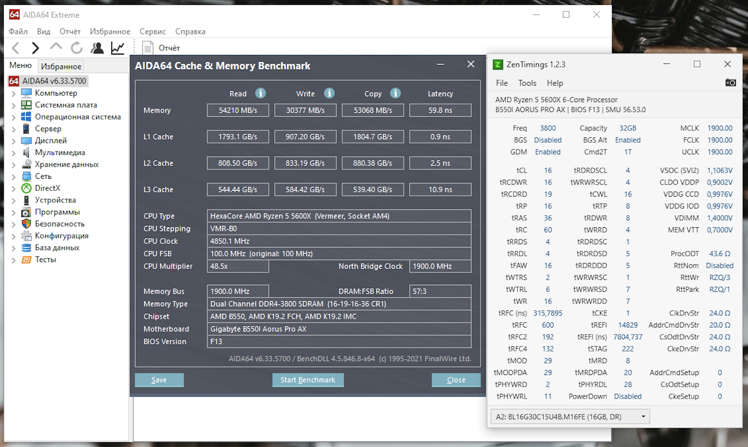Refresh the AIDA64 view
Viewport: 748px width, 447px height.
pyautogui.click(x=76, y=48)
